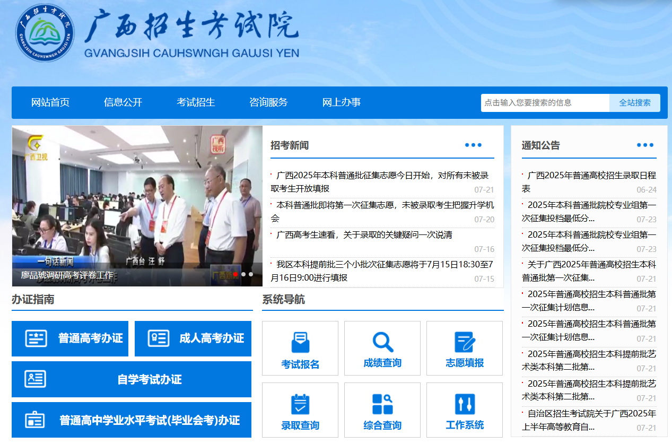The height and width of the screenshot is (444, 672).
Task: Open 咨询服务 navigation menu
Action: [x=268, y=102]
